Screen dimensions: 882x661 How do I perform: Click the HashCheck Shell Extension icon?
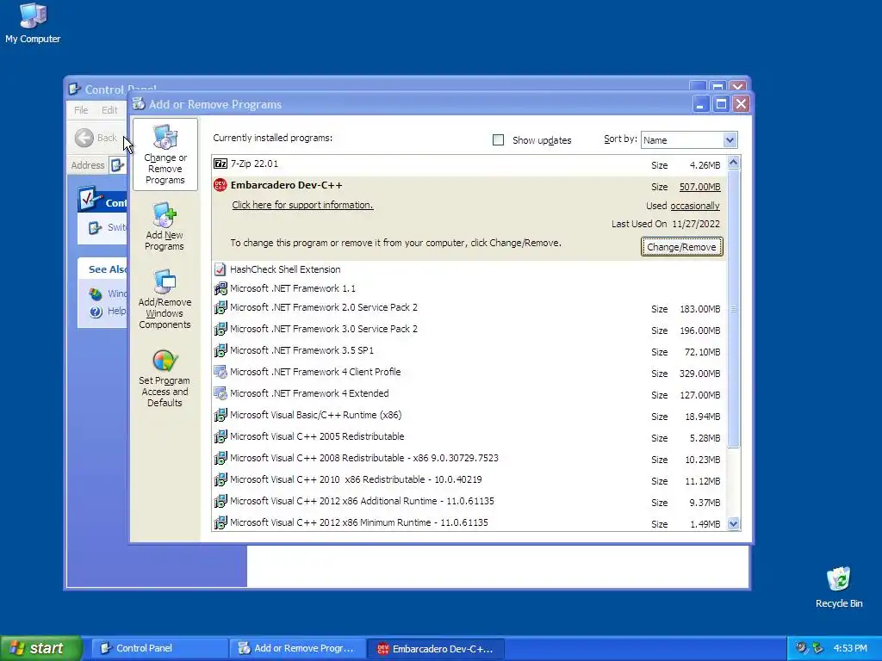(x=220, y=269)
